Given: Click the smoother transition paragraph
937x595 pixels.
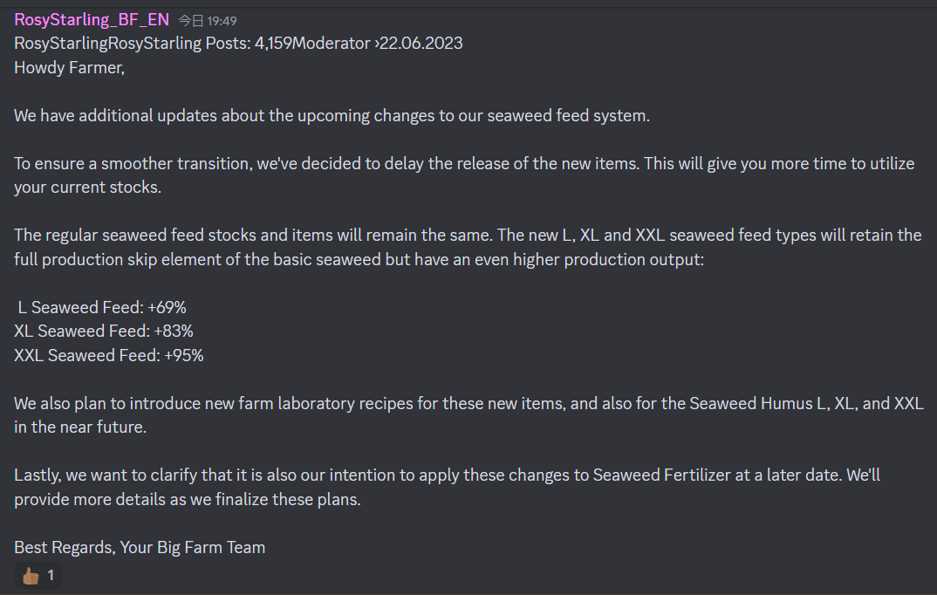Looking at the screenshot, I should [x=464, y=175].
